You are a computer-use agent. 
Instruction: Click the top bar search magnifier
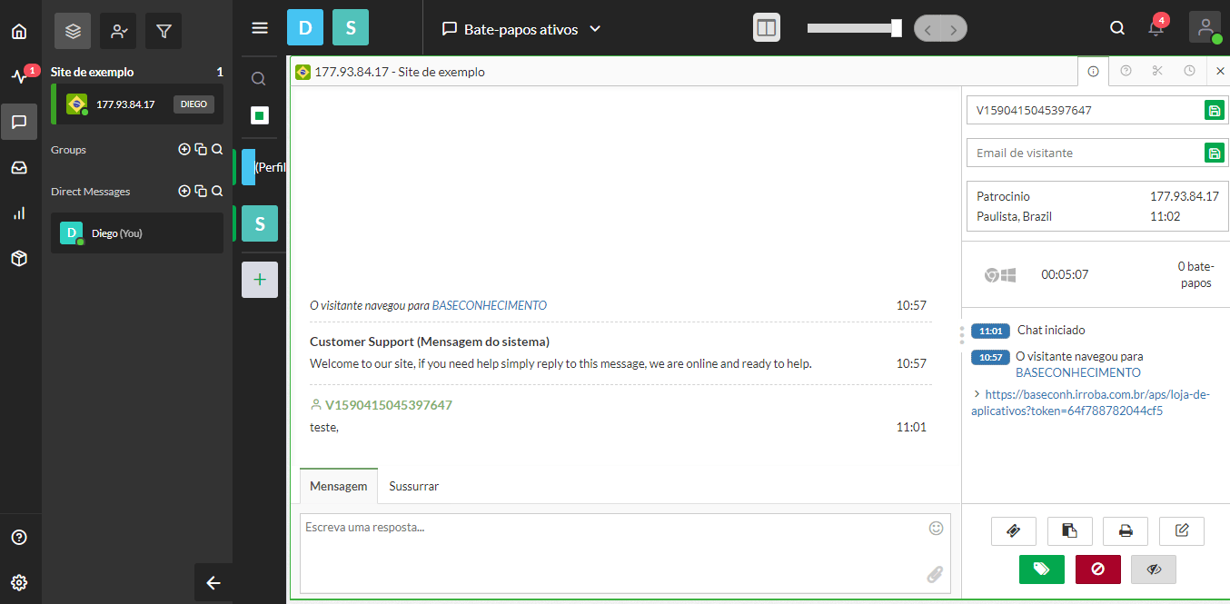[1117, 28]
